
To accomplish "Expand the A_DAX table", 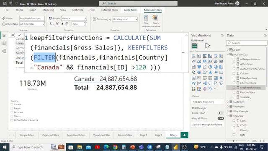I will (x=228, y=50).
